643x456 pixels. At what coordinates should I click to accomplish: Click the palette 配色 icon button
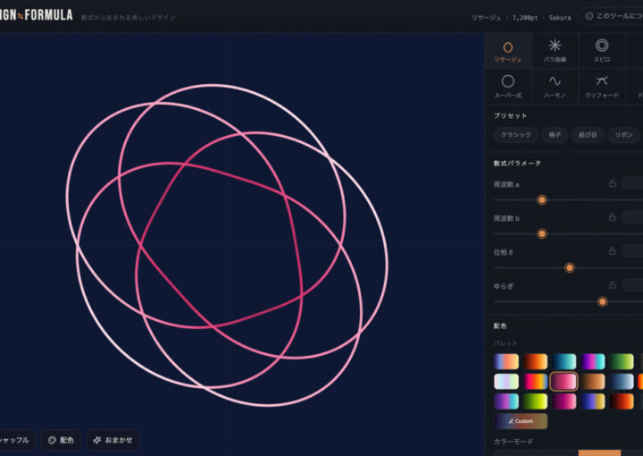pyautogui.click(x=61, y=440)
